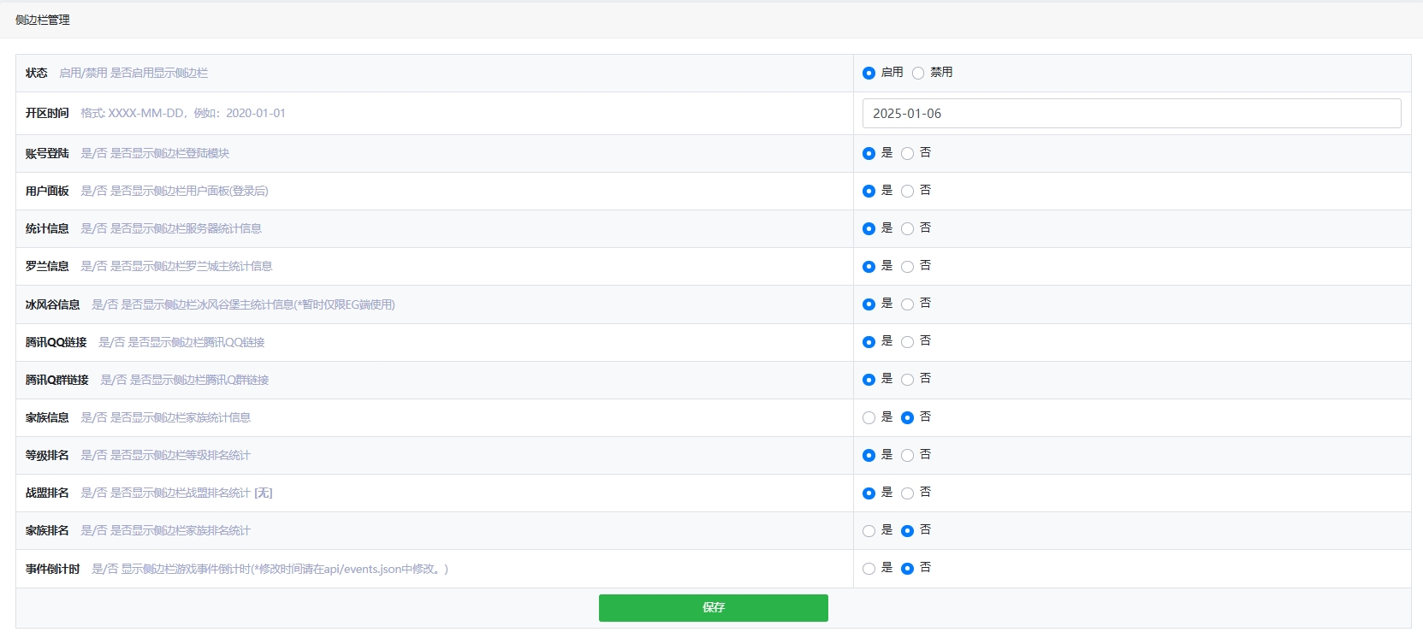Enable 家族排名 by selecting 是

pyautogui.click(x=869, y=531)
